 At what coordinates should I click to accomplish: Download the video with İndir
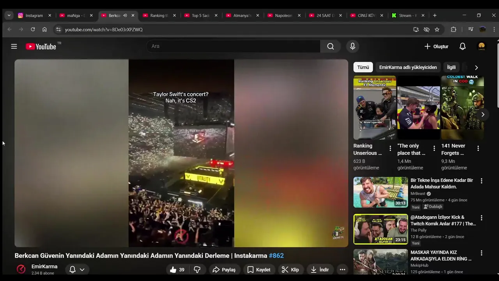click(x=320, y=270)
